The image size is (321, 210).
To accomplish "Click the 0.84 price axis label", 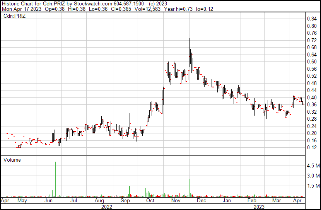I will pyautogui.click(x=312, y=19).
